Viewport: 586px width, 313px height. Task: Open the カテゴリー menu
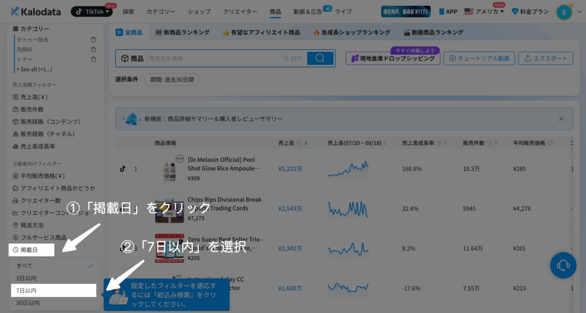tap(161, 11)
